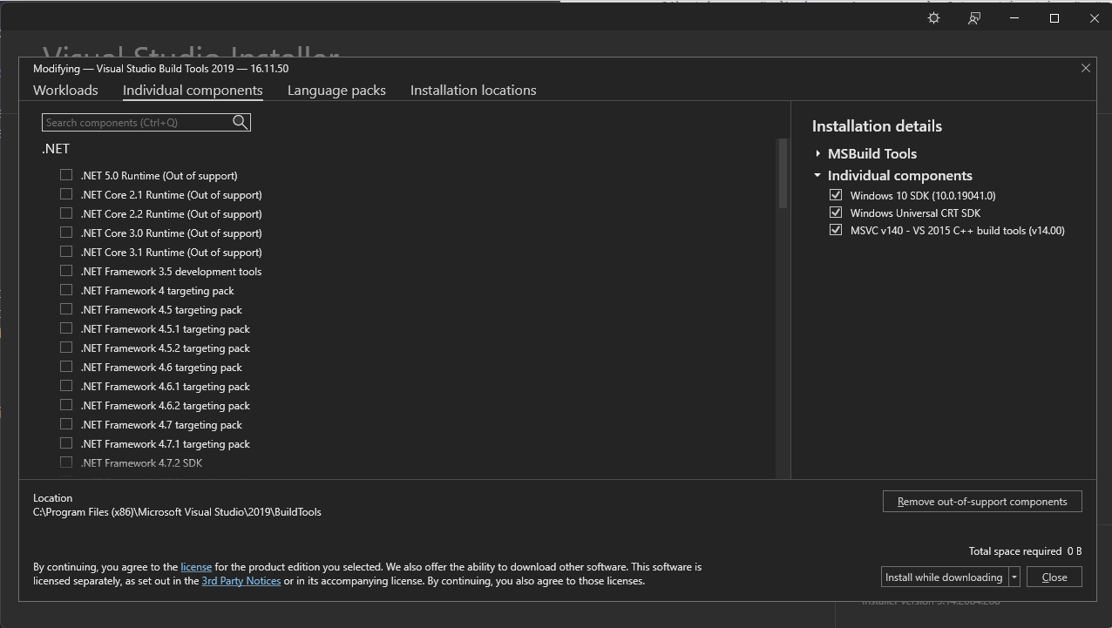Viewport: 1112px width, 628px height.
Task: Click the search magnifier icon
Action: click(x=241, y=123)
